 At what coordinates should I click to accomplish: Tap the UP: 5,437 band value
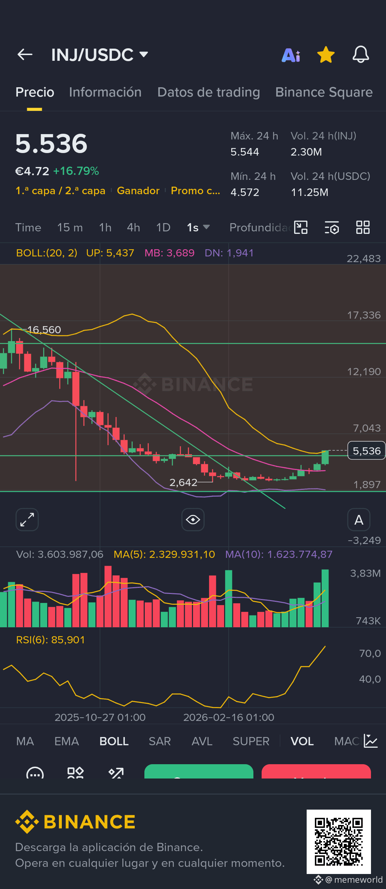(x=110, y=253)
